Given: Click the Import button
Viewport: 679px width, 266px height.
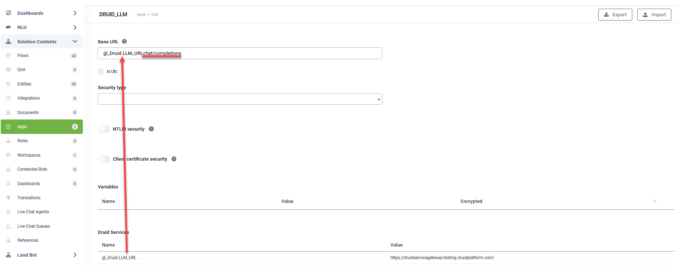Looking at the screenshot, I should [x=654, y=15].
